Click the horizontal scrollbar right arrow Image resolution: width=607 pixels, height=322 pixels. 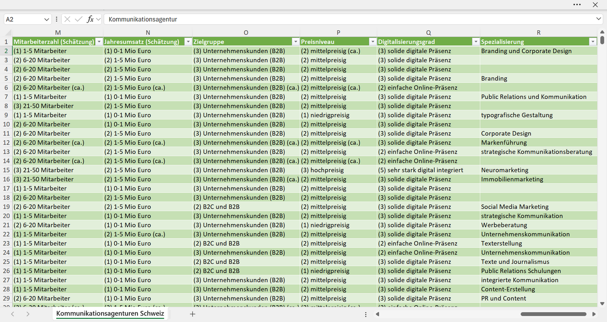click(594, 314)
